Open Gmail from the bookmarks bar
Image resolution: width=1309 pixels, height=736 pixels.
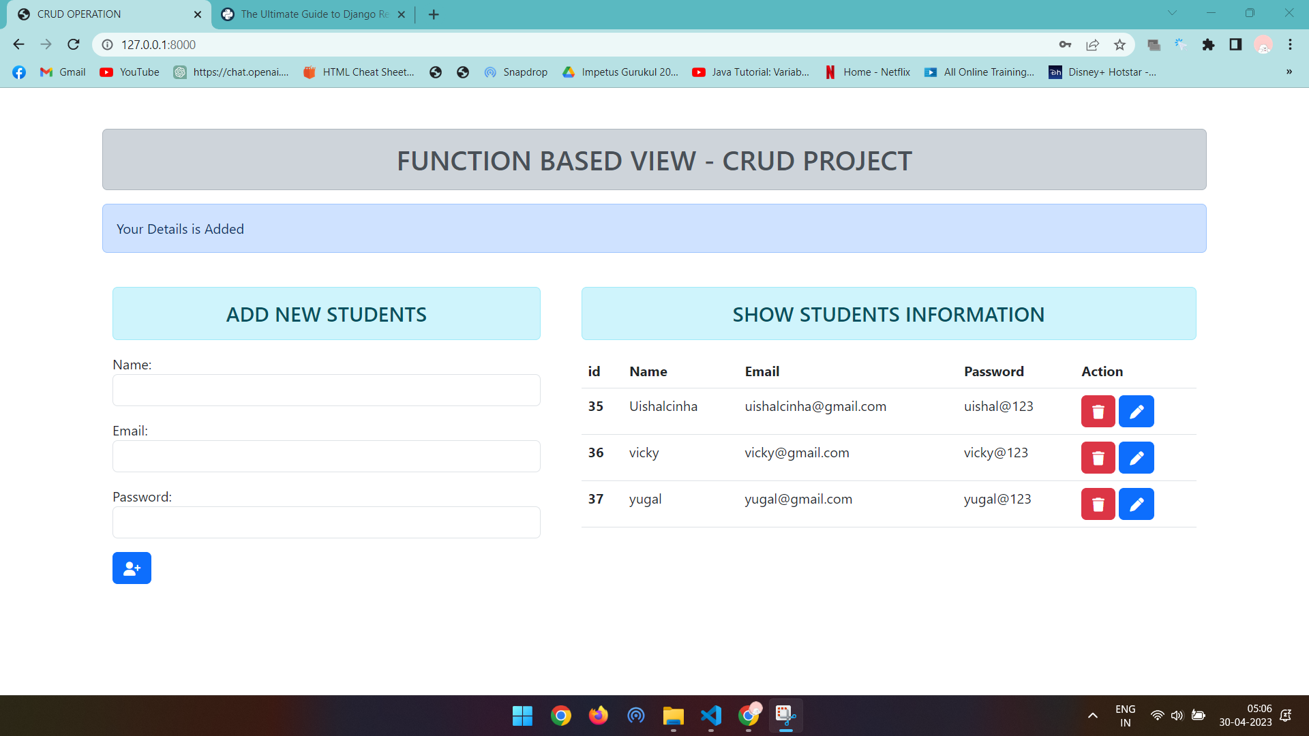tap(62, 72)
